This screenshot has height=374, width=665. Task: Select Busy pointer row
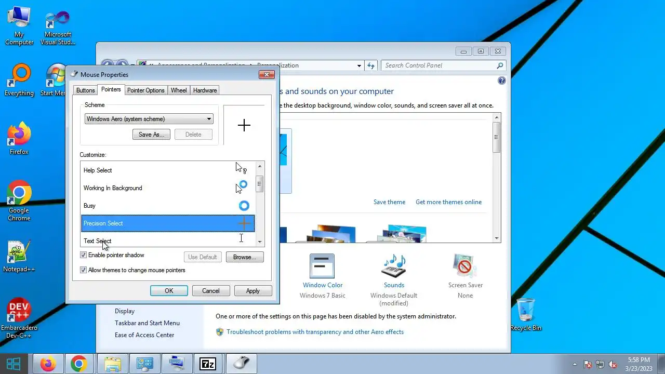[168, 206]
